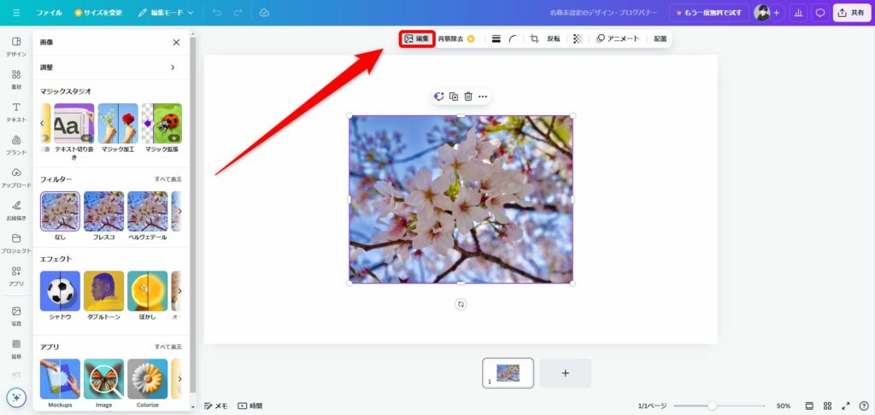Viewport: 875px width, 415px height.
Task: Open the hamburger main menu
Action: point(16,12)
